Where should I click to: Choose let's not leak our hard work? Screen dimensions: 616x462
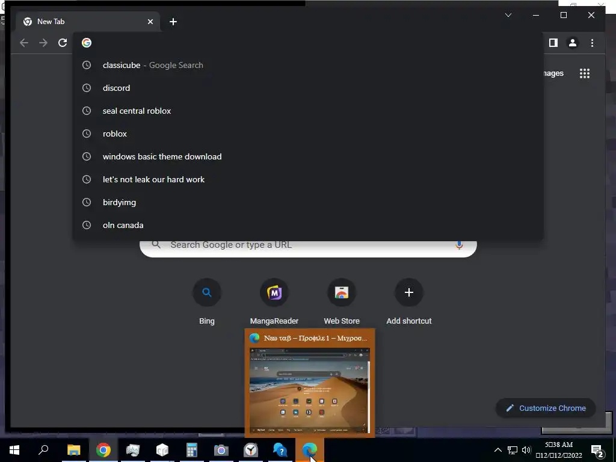[308, 179]
